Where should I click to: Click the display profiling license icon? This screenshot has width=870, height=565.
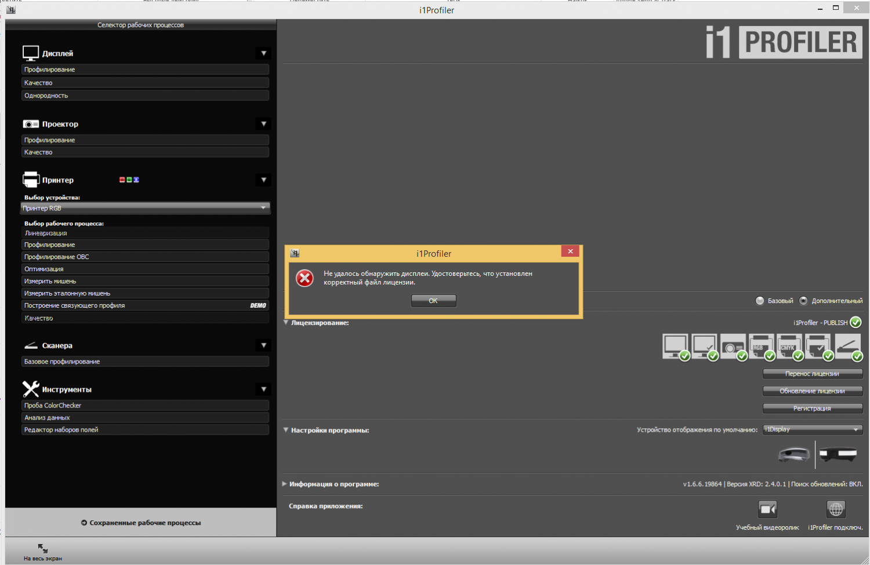tap(676, 347)
